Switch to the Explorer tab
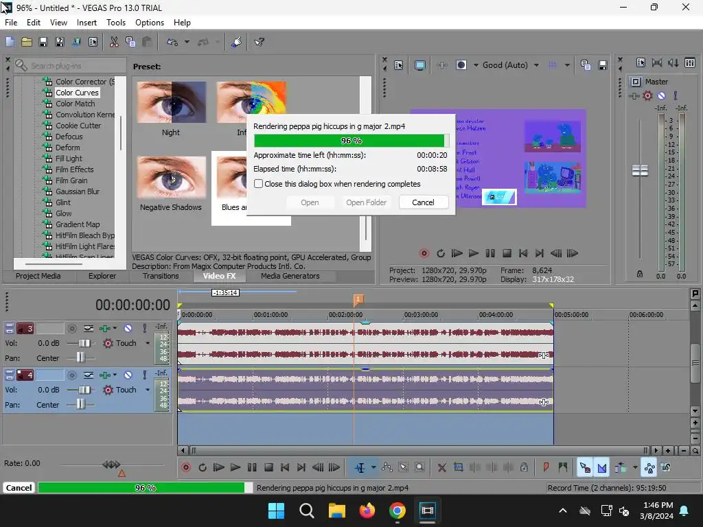Screen dimensions: 703x527 click(102, 276)
